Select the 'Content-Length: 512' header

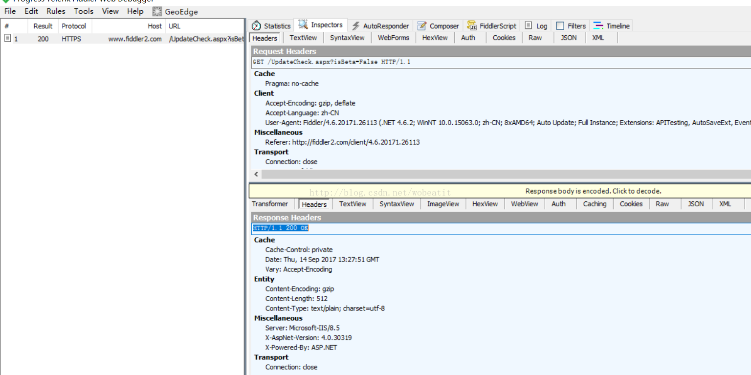[x=296, y=299]
